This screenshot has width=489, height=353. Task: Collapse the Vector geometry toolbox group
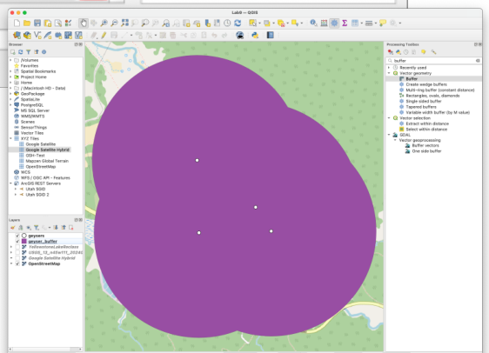tap(389, 73)
